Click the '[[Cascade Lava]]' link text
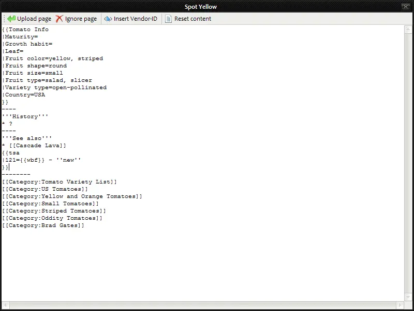The height and width of the screenshot is (311, 414). point(37,146)
